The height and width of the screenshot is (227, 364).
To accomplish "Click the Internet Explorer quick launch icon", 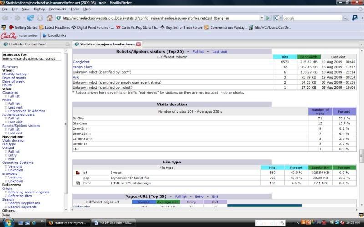I will pos(34,223).
